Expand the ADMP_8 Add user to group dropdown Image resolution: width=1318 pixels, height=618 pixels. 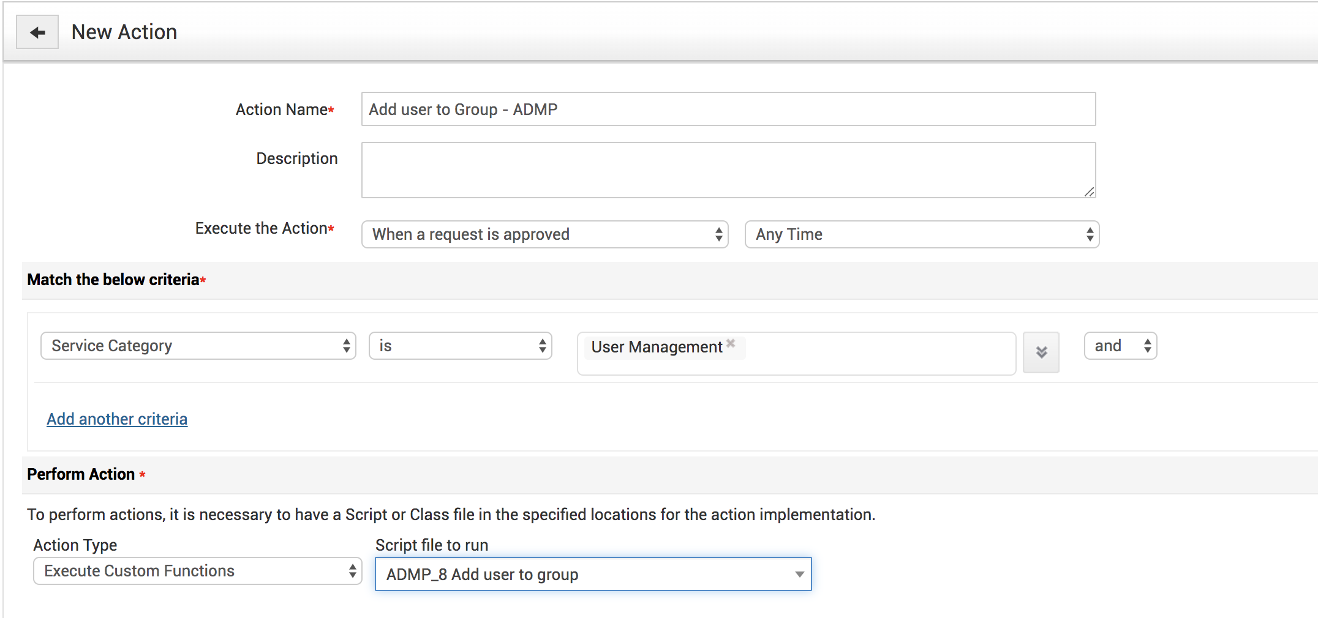click(x=593, y=574)
